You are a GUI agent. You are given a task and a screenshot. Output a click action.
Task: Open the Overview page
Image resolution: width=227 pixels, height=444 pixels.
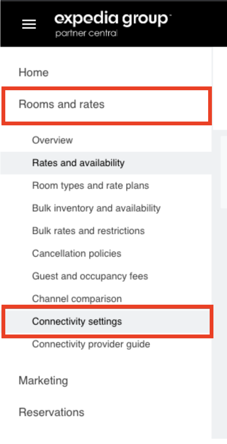tap(52, 140)
